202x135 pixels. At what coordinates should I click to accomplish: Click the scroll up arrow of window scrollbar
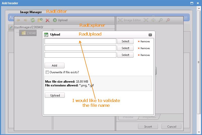(x=199, y=8)
